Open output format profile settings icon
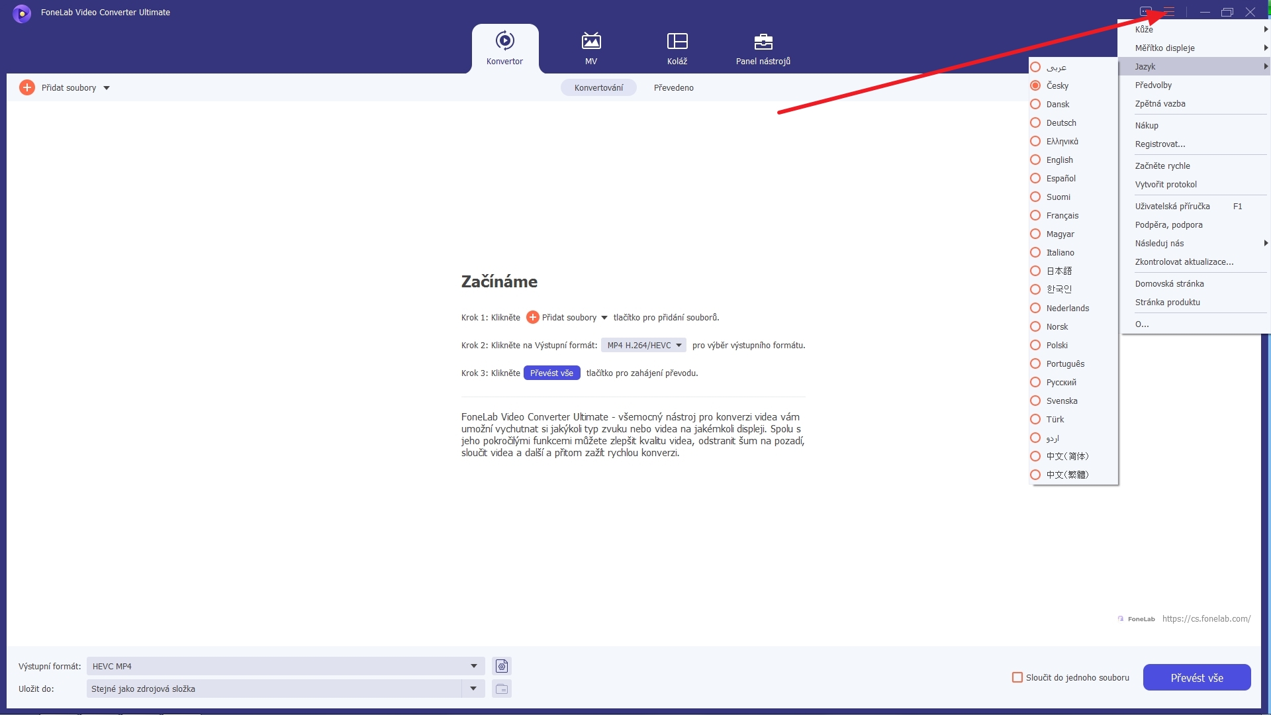The height and width of the screenshot is (715, 1271). (x=502, y=666)
